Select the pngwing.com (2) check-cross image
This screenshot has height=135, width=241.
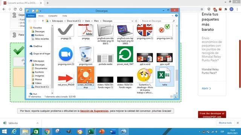click(165, 32)
